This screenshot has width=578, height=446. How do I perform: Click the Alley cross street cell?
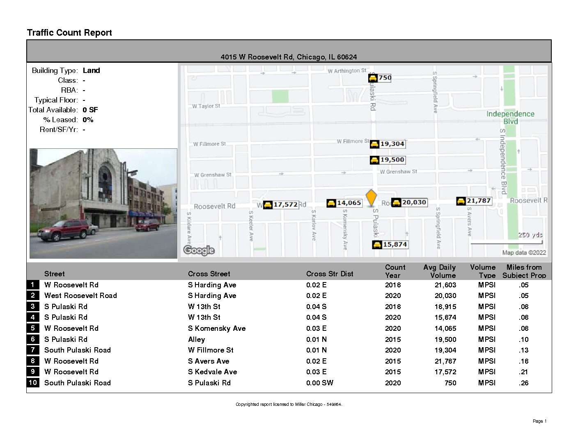[x=196, y=339]
